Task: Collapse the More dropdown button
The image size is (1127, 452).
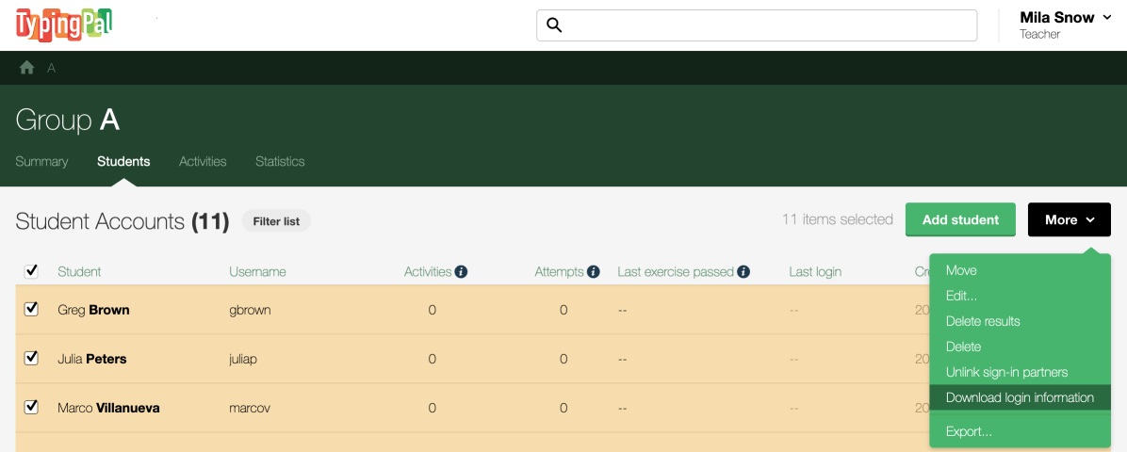Action: pyautogui.click(x=1069, y=219)
